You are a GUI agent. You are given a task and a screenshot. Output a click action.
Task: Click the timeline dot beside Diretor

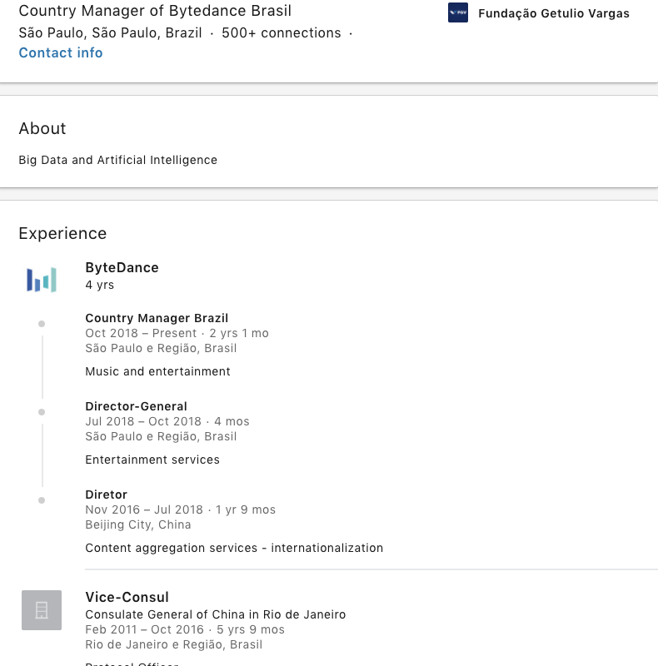(42, 499)
